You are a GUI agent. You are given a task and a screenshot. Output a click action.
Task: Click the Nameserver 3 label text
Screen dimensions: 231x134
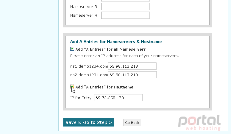pos(84,7)
